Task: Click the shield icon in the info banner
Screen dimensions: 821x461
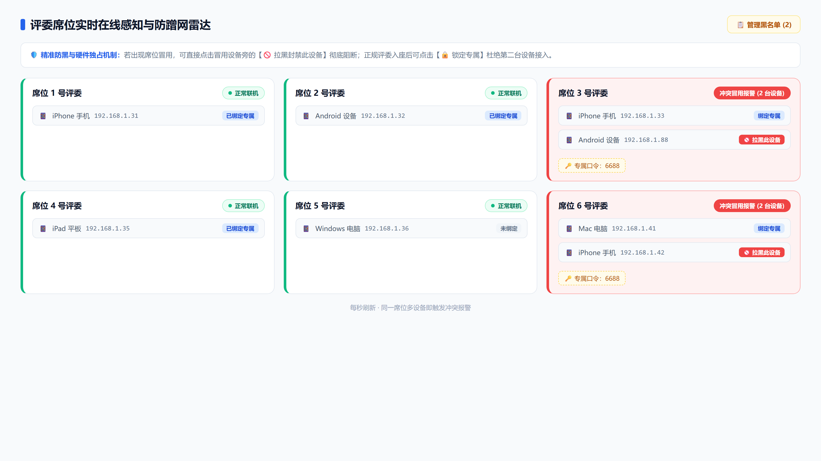Action: pos(34,55)
